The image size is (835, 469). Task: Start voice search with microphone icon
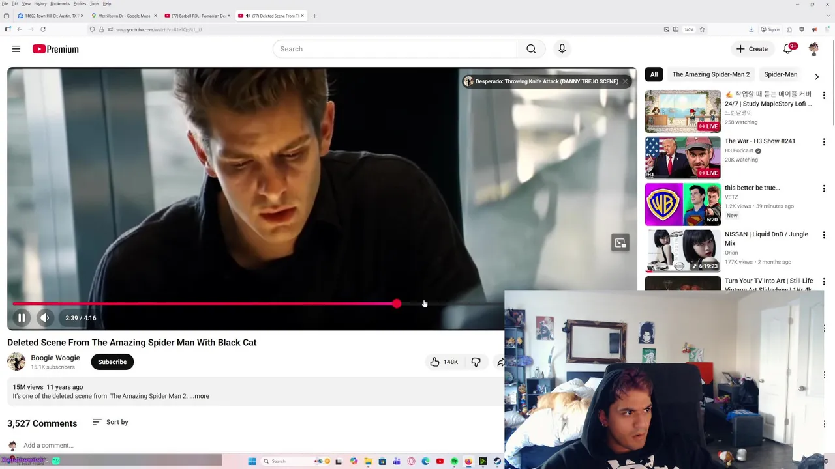(562, 49)
